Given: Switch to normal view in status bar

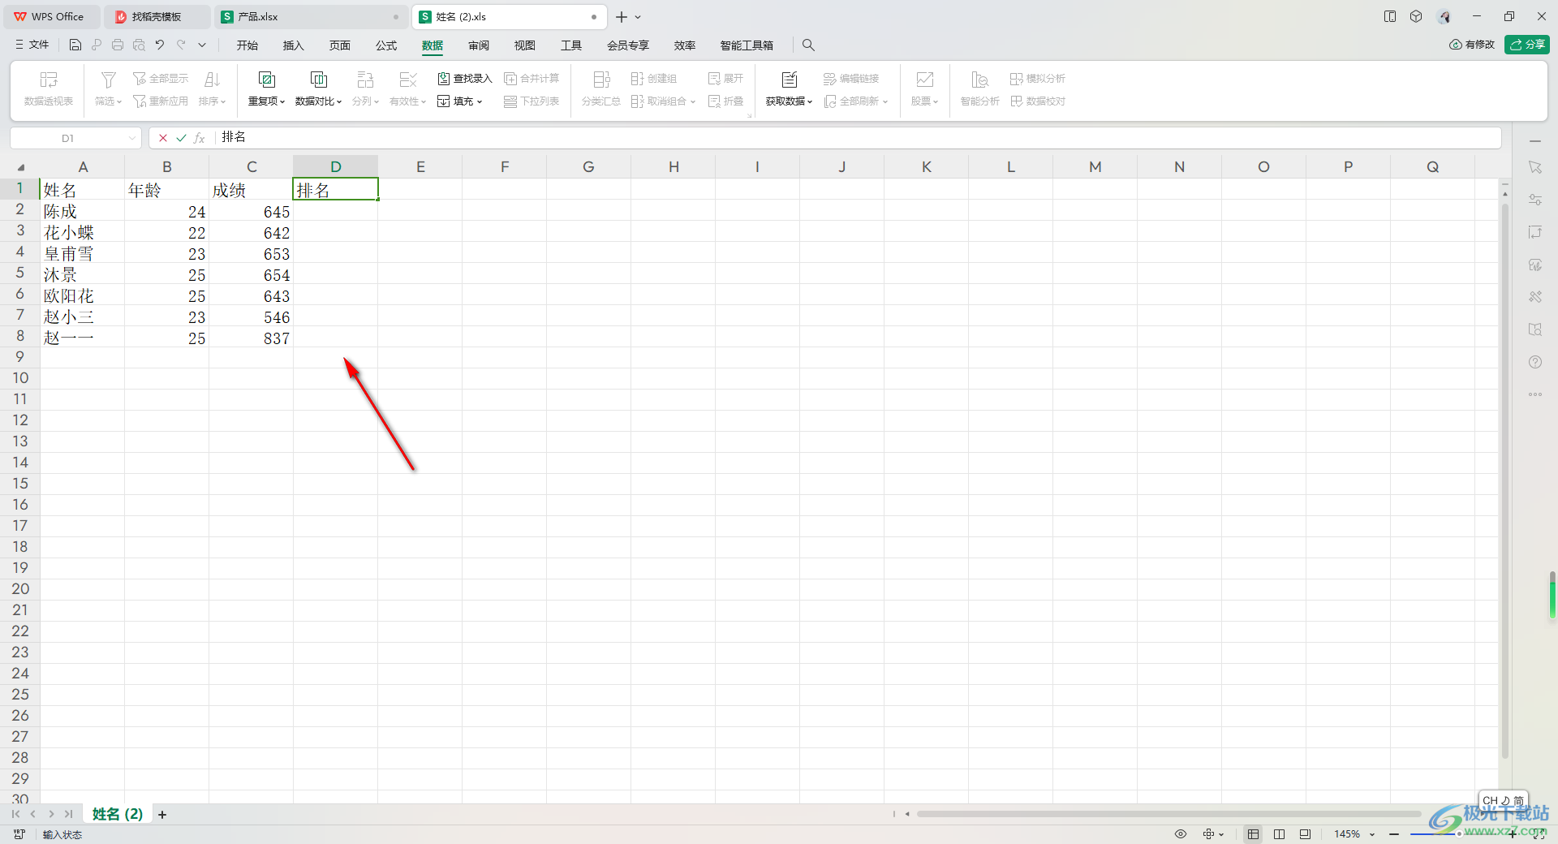Looking at the screenshot, I should pyautogui.click(x=1254, y=834).
